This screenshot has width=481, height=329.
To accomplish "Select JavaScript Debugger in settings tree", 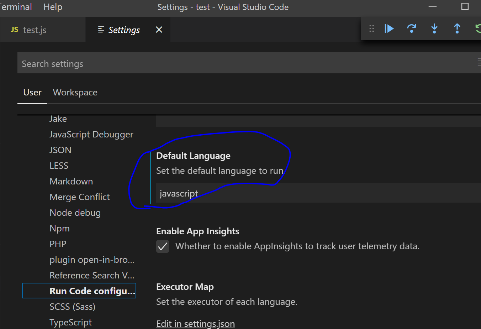I will (x=91, y=135).
